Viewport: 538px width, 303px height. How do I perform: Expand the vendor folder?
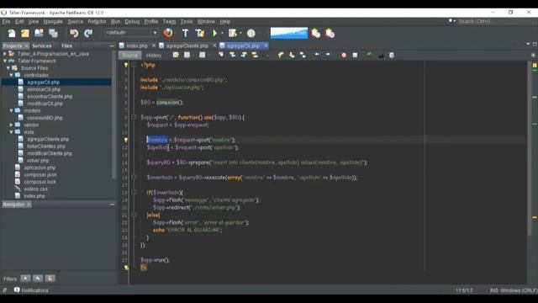click(x=11, y=125)
